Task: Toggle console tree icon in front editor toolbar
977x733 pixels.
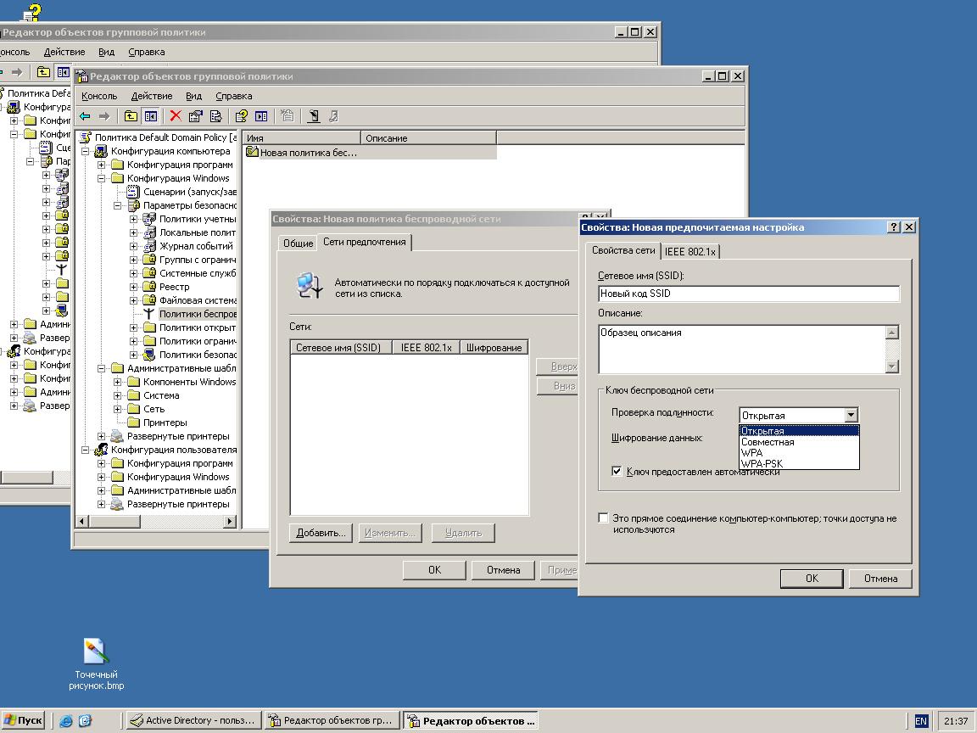Action: tap(150, 116)
